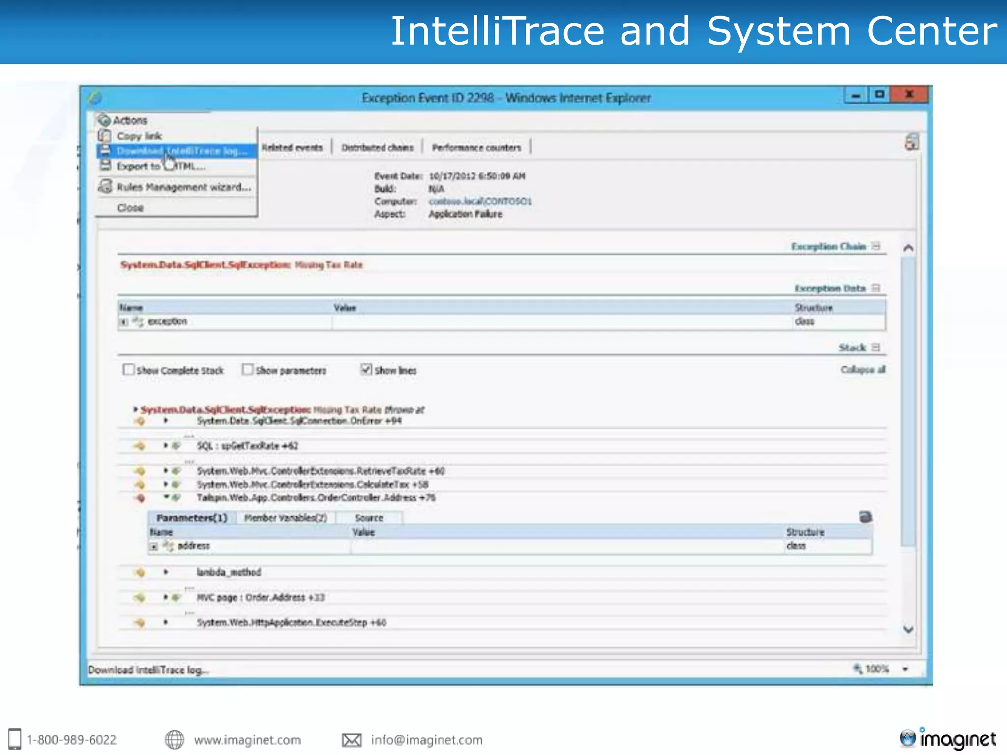The image size is (1007, 755).
Task: Expand RetrieveTaxRate +60 stack frame
Action: pyautogui.click(x=166, y=471)
